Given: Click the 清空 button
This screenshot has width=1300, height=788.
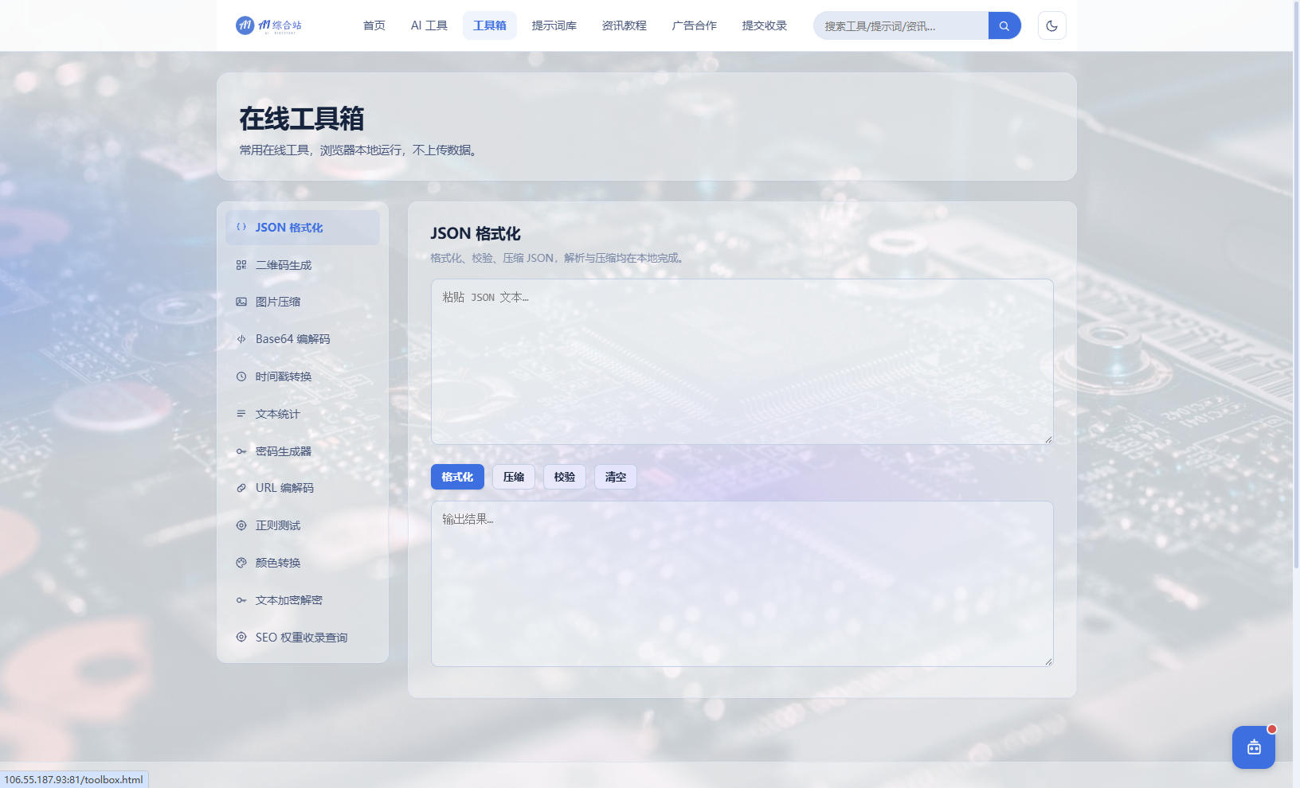Looking at the screenshot, I should click(x=616, y=477).
